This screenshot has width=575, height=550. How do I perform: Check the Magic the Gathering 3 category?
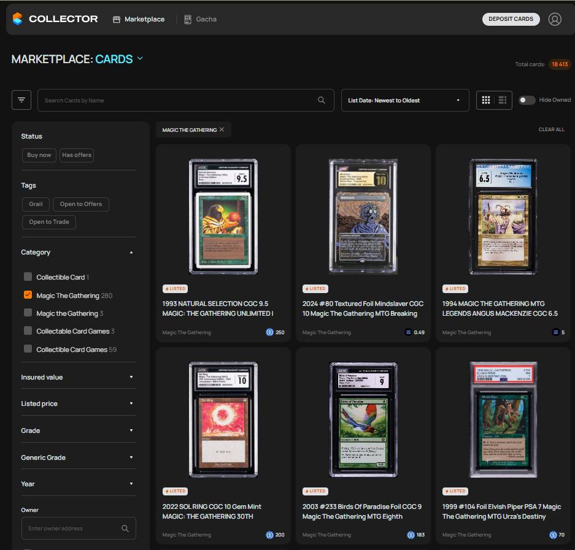pyautogui.click(x=28, y=313)
